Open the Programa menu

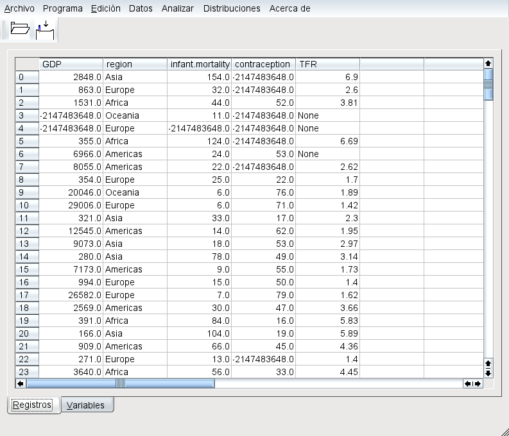coord(63,8)
